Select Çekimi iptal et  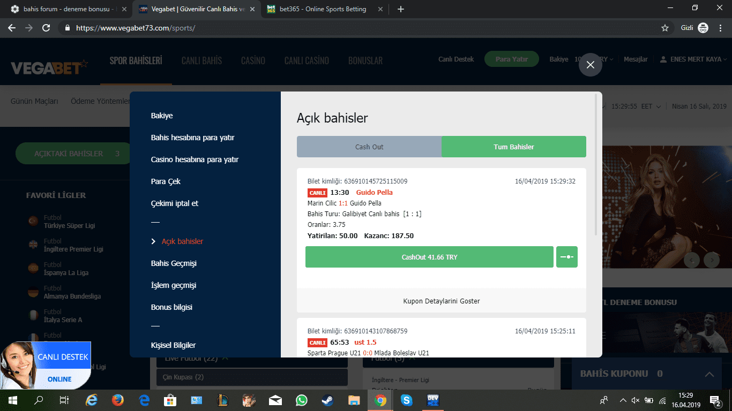click(175, 203)
